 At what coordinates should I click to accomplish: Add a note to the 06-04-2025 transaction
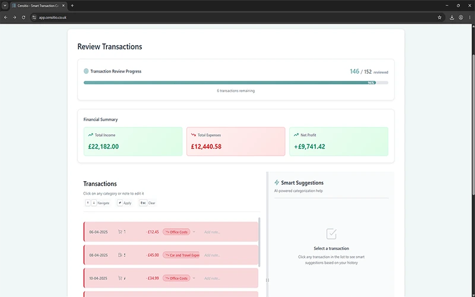[x=212, y=232]
